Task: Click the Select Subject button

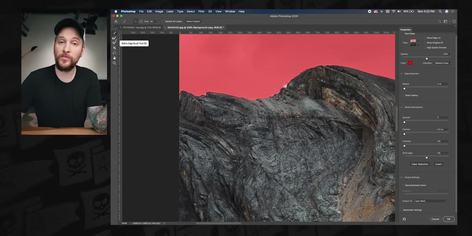Action: tap(193, 21)
